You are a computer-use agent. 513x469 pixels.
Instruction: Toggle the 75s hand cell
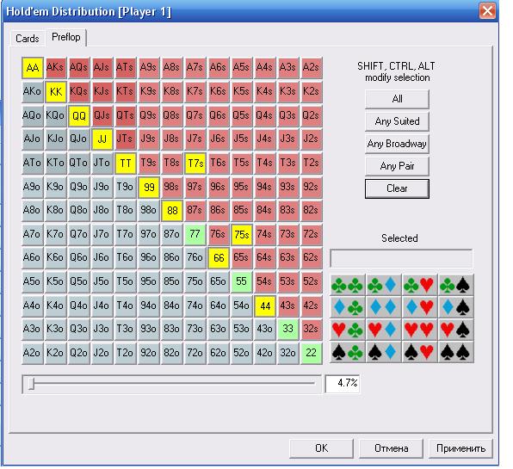[x=242, y=234]
